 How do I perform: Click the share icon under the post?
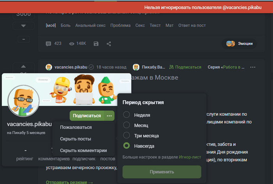(109, 43)
